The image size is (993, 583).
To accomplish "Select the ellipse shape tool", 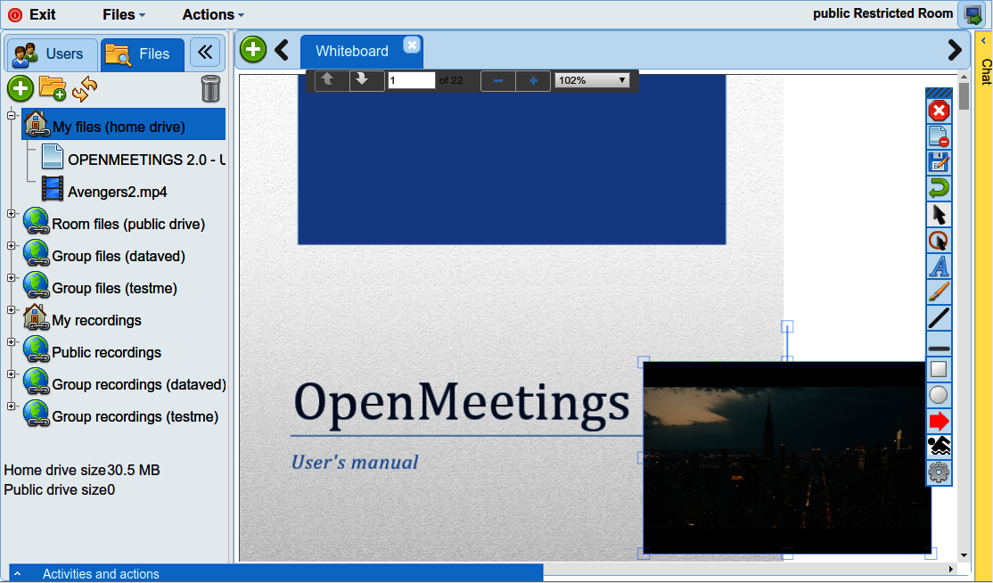I will [x=939, y=395].
